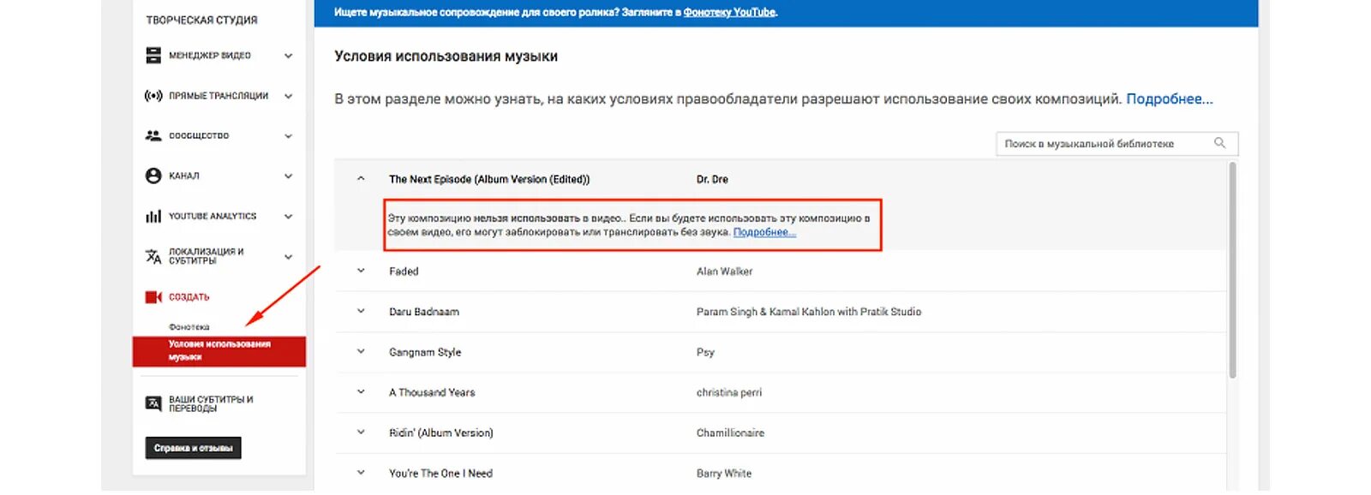Viewport: 1371px width, 495px height.
Task: Click the Daru Badnaam track title
Action: click(424, 311)
